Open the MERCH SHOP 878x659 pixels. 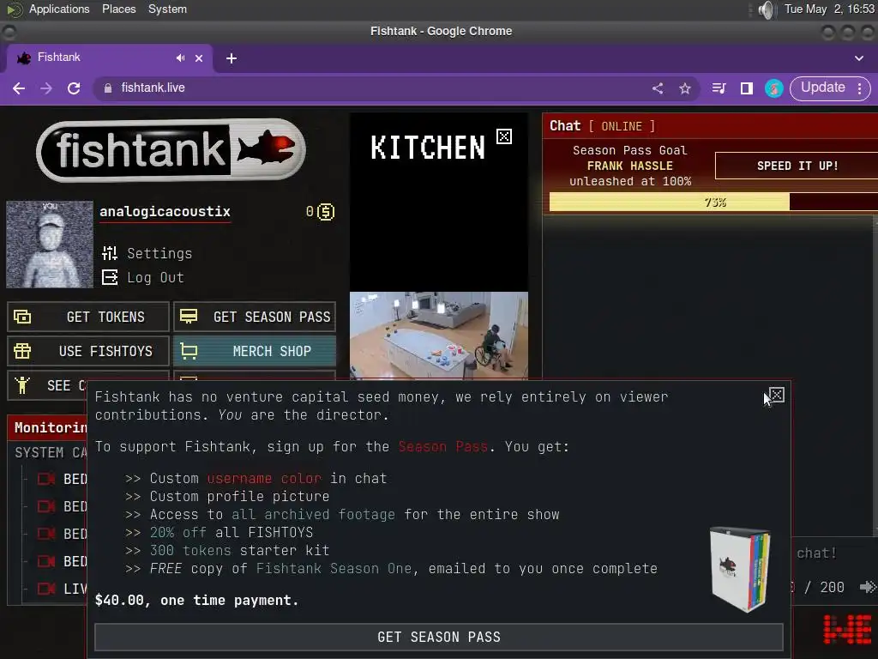coord(255,351)
